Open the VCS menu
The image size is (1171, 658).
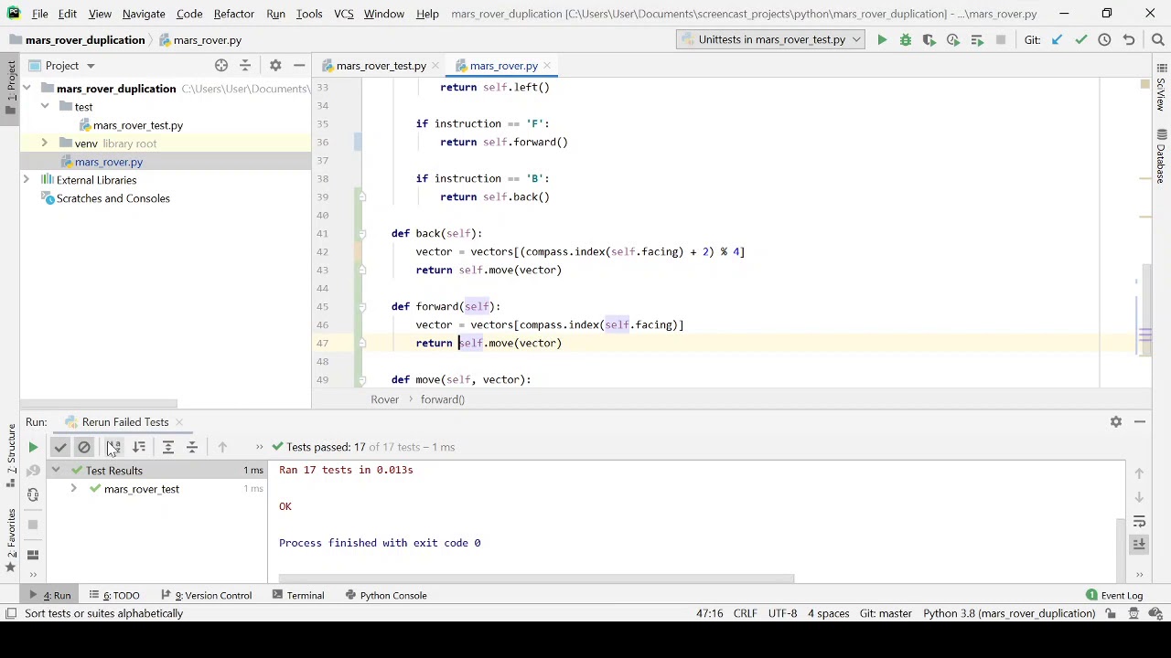click(x=344, y=14)
